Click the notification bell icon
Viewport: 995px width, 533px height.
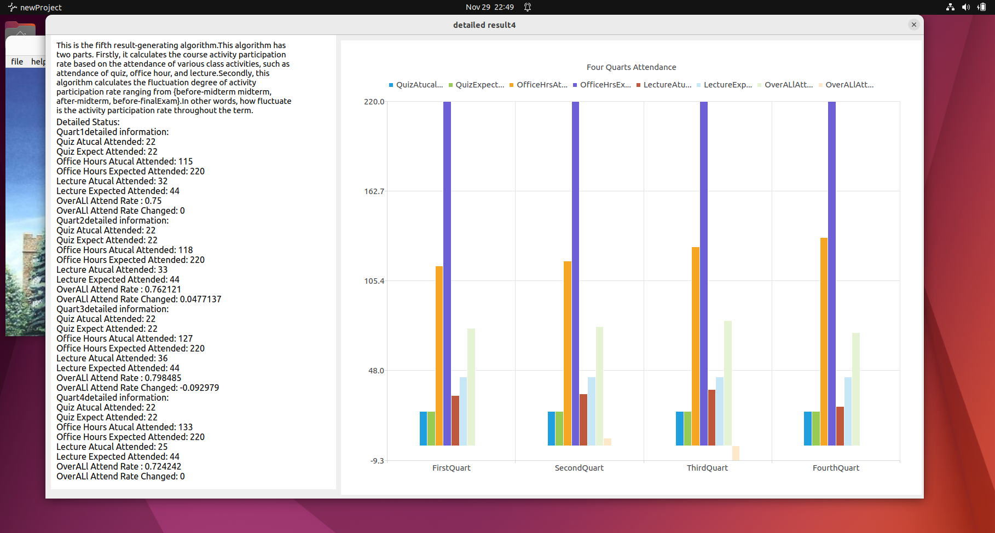click(528, 7)
